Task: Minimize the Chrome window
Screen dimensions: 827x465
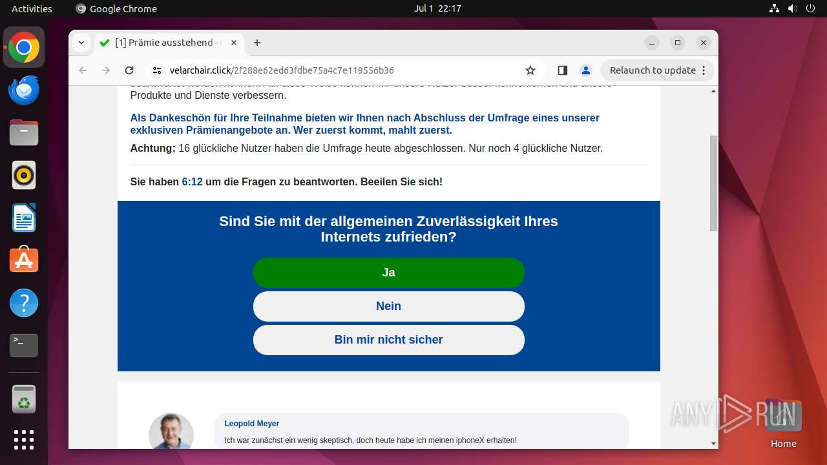Action: tap(652, 43)
